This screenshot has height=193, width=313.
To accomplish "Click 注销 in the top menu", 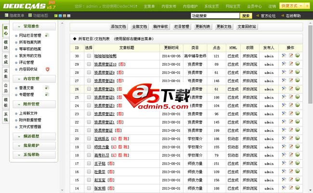I will 272,6.
